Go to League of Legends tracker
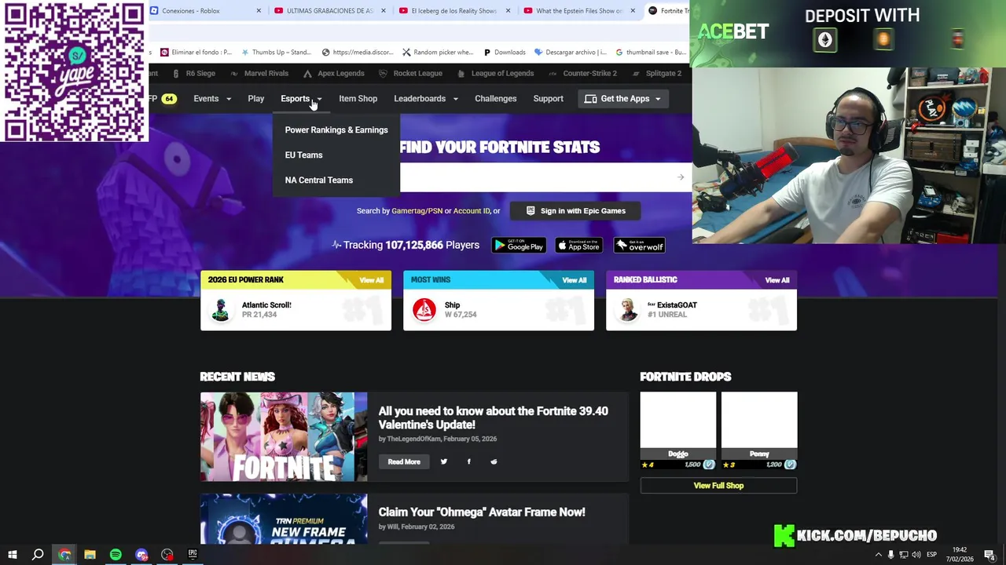The height and width of the screenshot is (565, 1006). [x=495, y=74]
